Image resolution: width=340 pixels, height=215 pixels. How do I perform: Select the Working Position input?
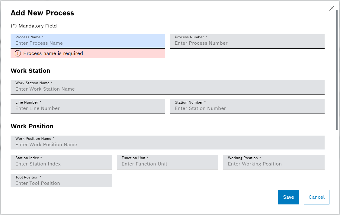pos(274,164)
